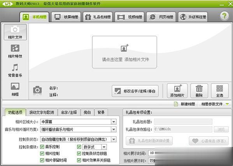The width and height of the screenshot is (233, 166).
Task: Toggle the checkbox beside the 数字式 dropdown
Action: click(79, 147)
